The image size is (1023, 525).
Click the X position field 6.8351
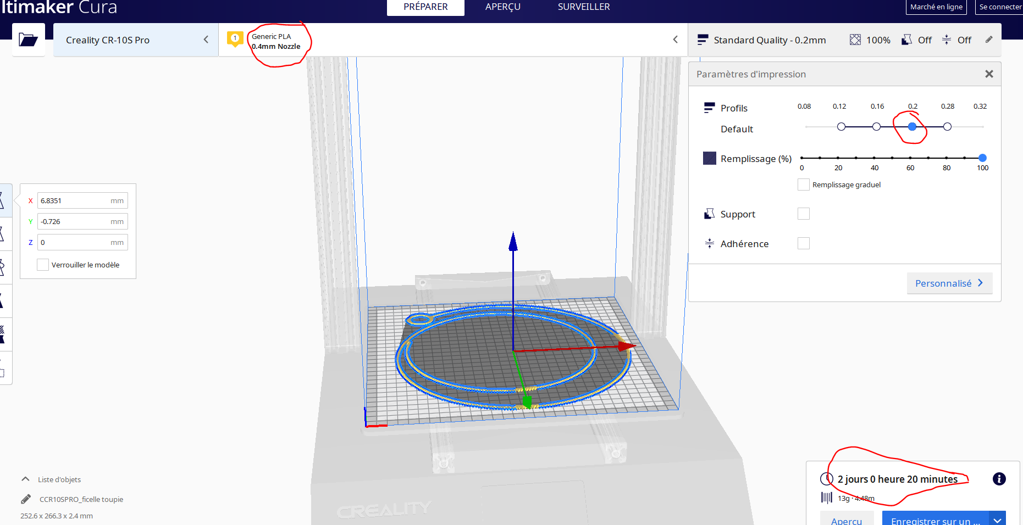click(x=82, y=200)
